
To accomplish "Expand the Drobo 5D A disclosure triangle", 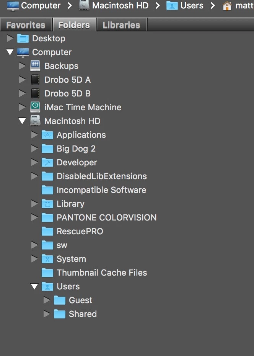I will [22, 80].
